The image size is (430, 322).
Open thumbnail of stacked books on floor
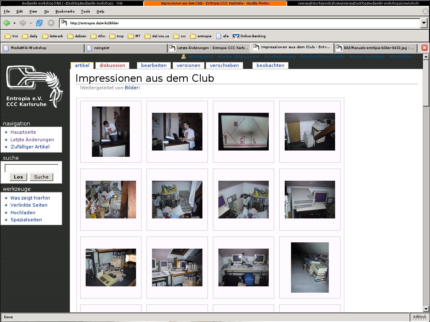310,267
